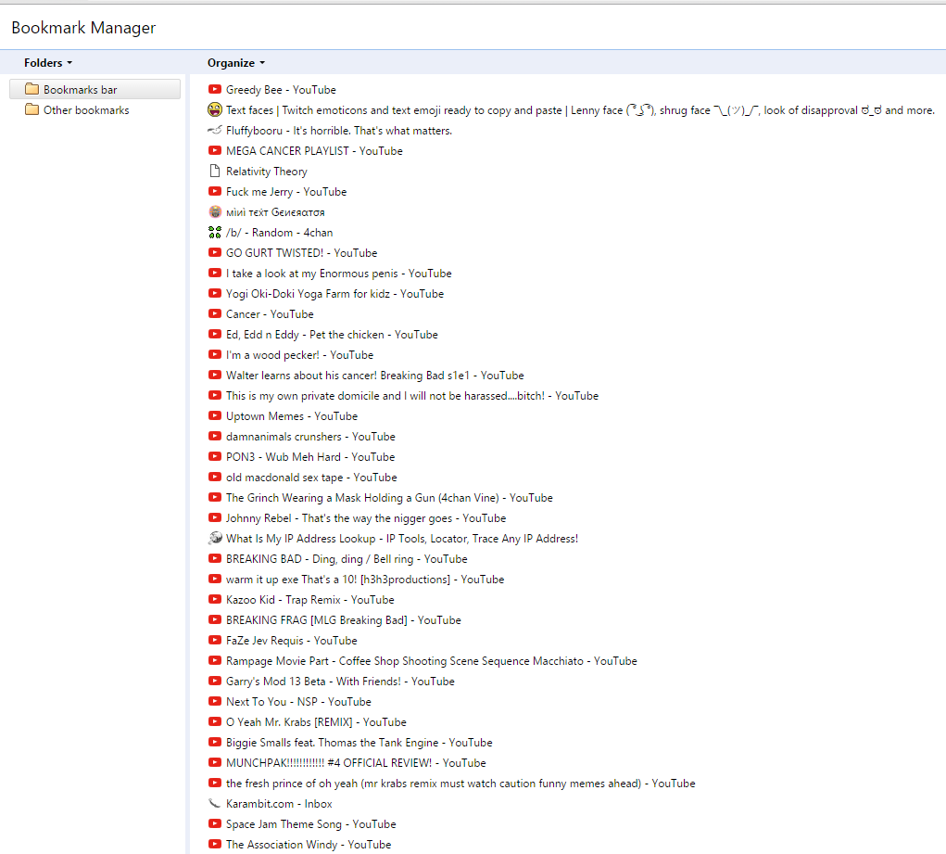Select MUNCHPAK #4 OFFICIAL REVIEW bookmark
946x854 pixels.
tap(356, 763)
